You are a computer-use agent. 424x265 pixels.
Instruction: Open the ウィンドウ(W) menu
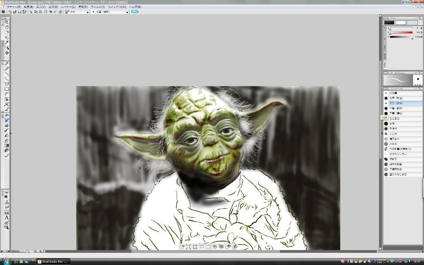[x=117, y=7]
